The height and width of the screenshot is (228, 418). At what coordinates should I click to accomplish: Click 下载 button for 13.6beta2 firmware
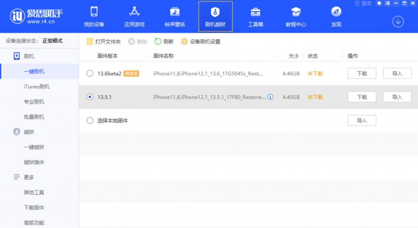tap(362, 73)
